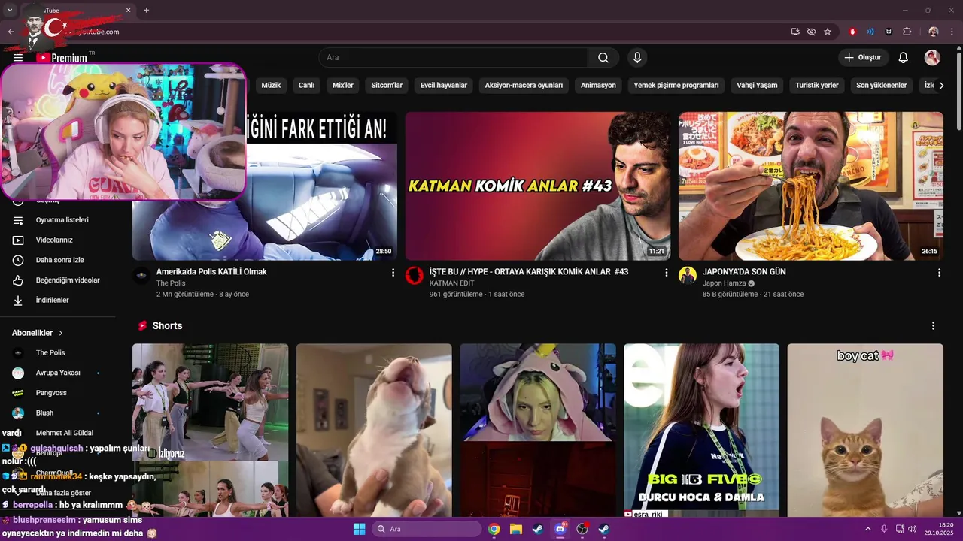
Task: Click the crossed-eye icon in address bar
Action: [811, 32]
